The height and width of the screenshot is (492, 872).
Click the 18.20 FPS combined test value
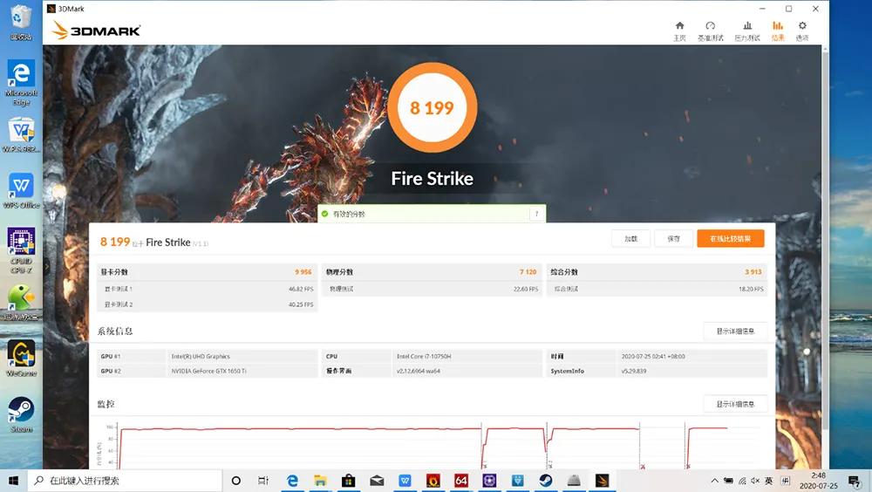click(752, 289)
